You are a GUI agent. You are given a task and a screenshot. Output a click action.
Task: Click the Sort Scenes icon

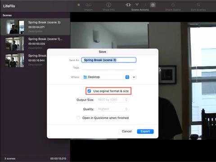[x=198, y=5]
